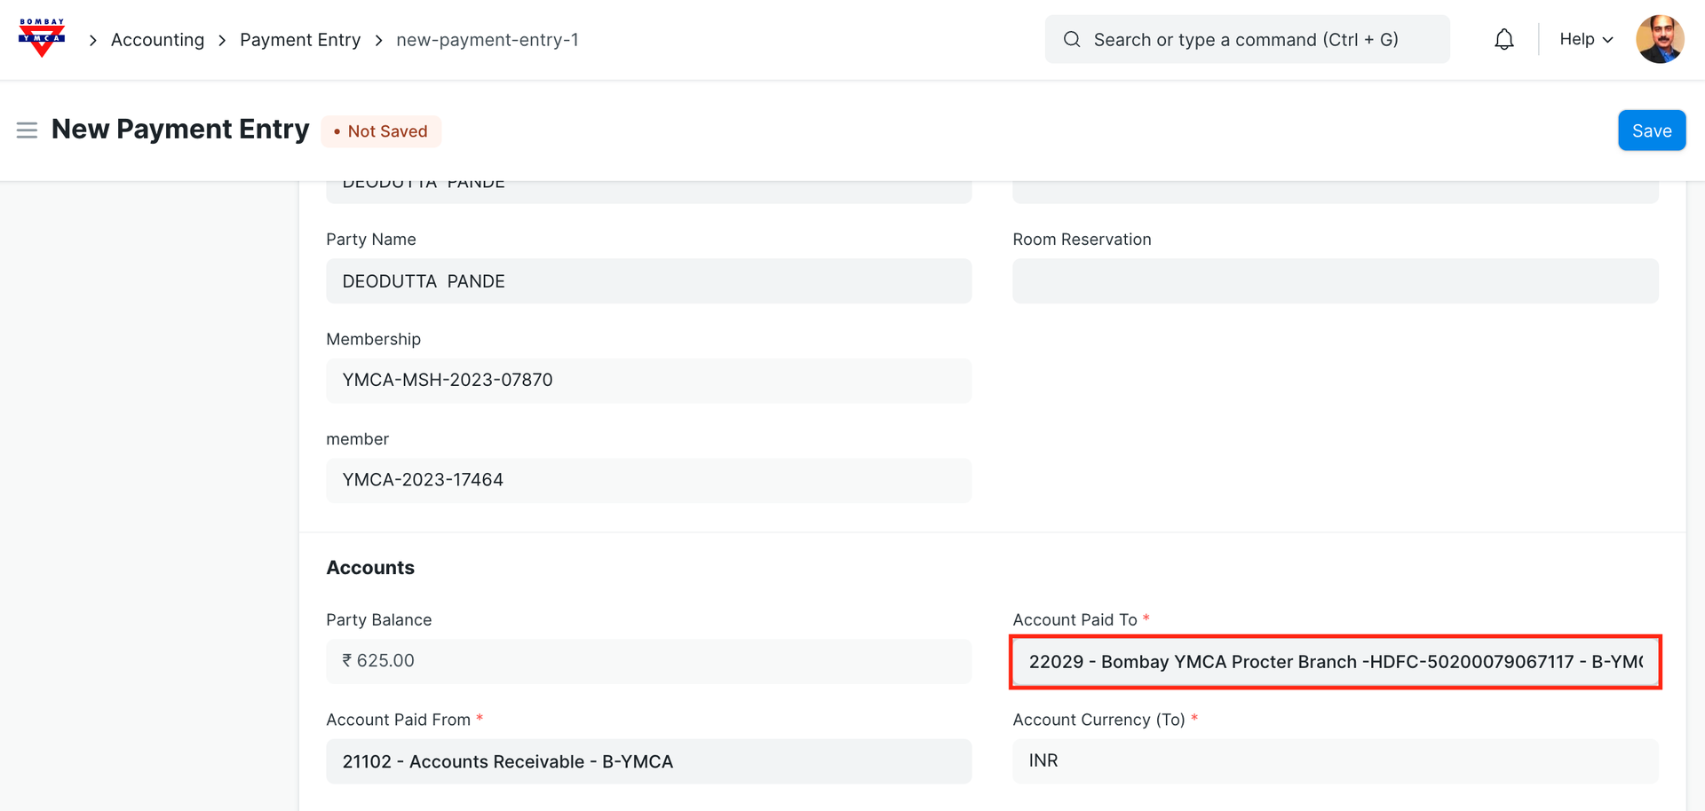Image resolution: width=1705 pixels, height=811 pixels.
Task: Go to Payment Entry breadcrumb
Action: [300, 40]
